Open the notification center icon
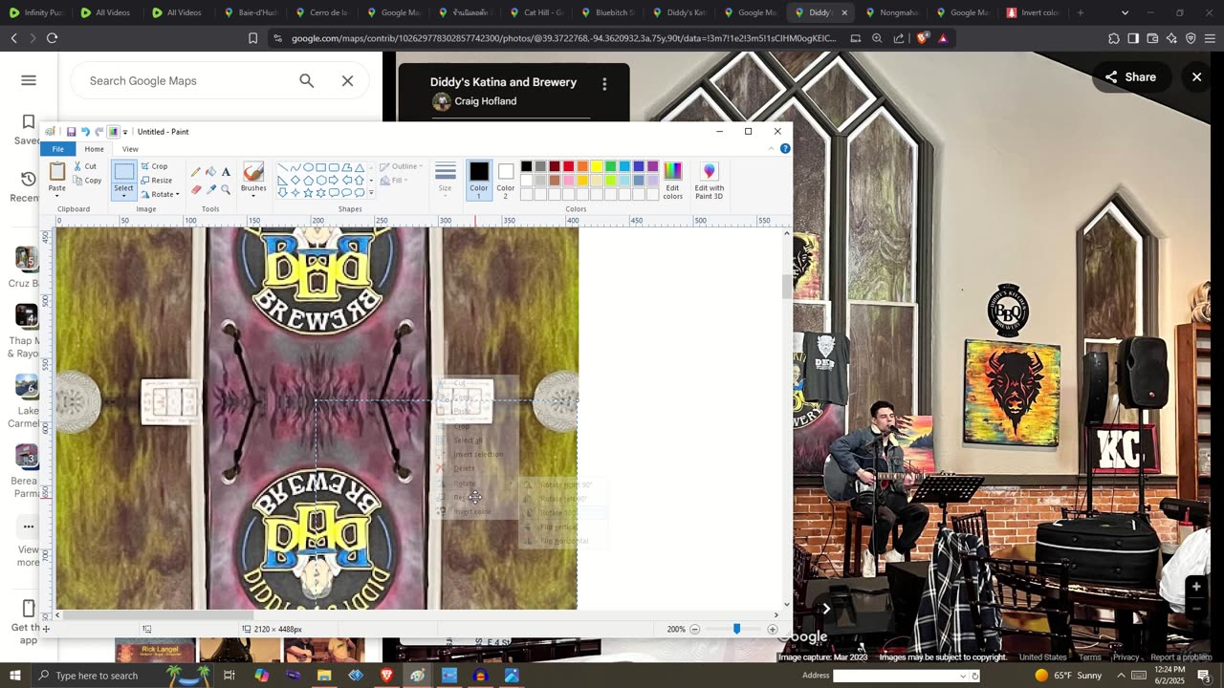Image resolution: width=1224 pixels, height=688 pixels. 1204,676
